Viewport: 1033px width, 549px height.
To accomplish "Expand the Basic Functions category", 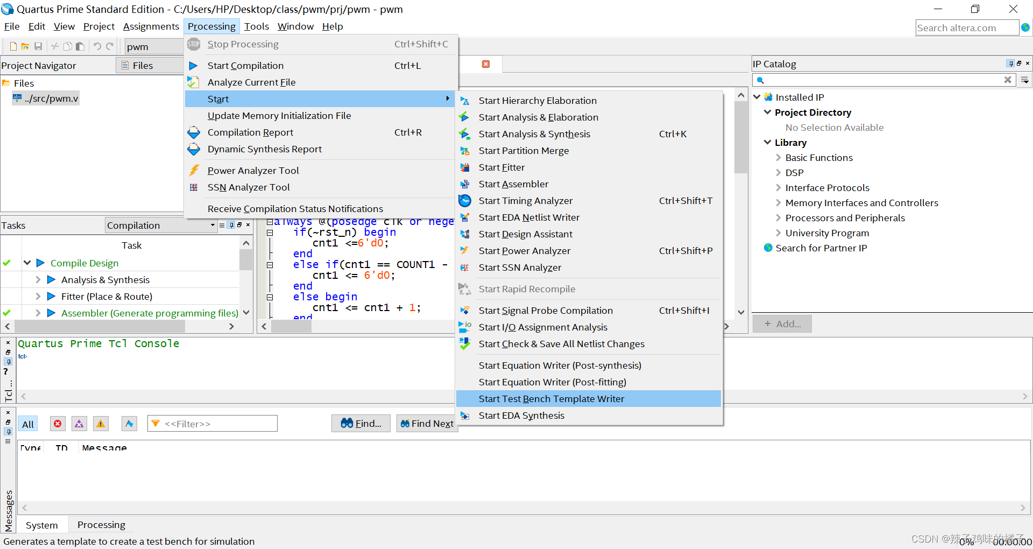I will pyautogui.click(x=779, y=158).
